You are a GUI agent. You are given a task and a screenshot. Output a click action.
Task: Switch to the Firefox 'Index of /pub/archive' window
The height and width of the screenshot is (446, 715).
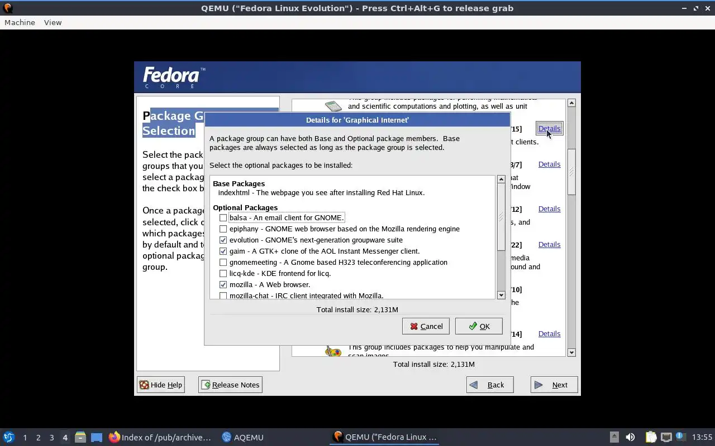[160, 437]
